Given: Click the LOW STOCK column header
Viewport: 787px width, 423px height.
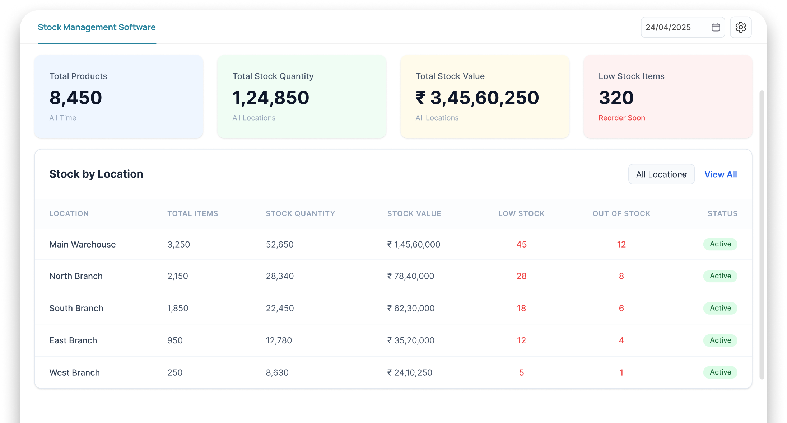Looking at the screenshot, I should pos(521,213).
